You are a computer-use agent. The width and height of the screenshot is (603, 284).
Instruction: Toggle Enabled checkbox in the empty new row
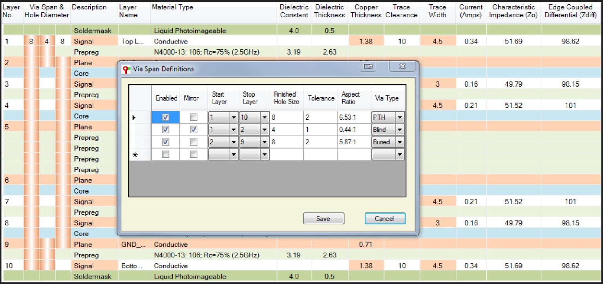coord(166,155)
